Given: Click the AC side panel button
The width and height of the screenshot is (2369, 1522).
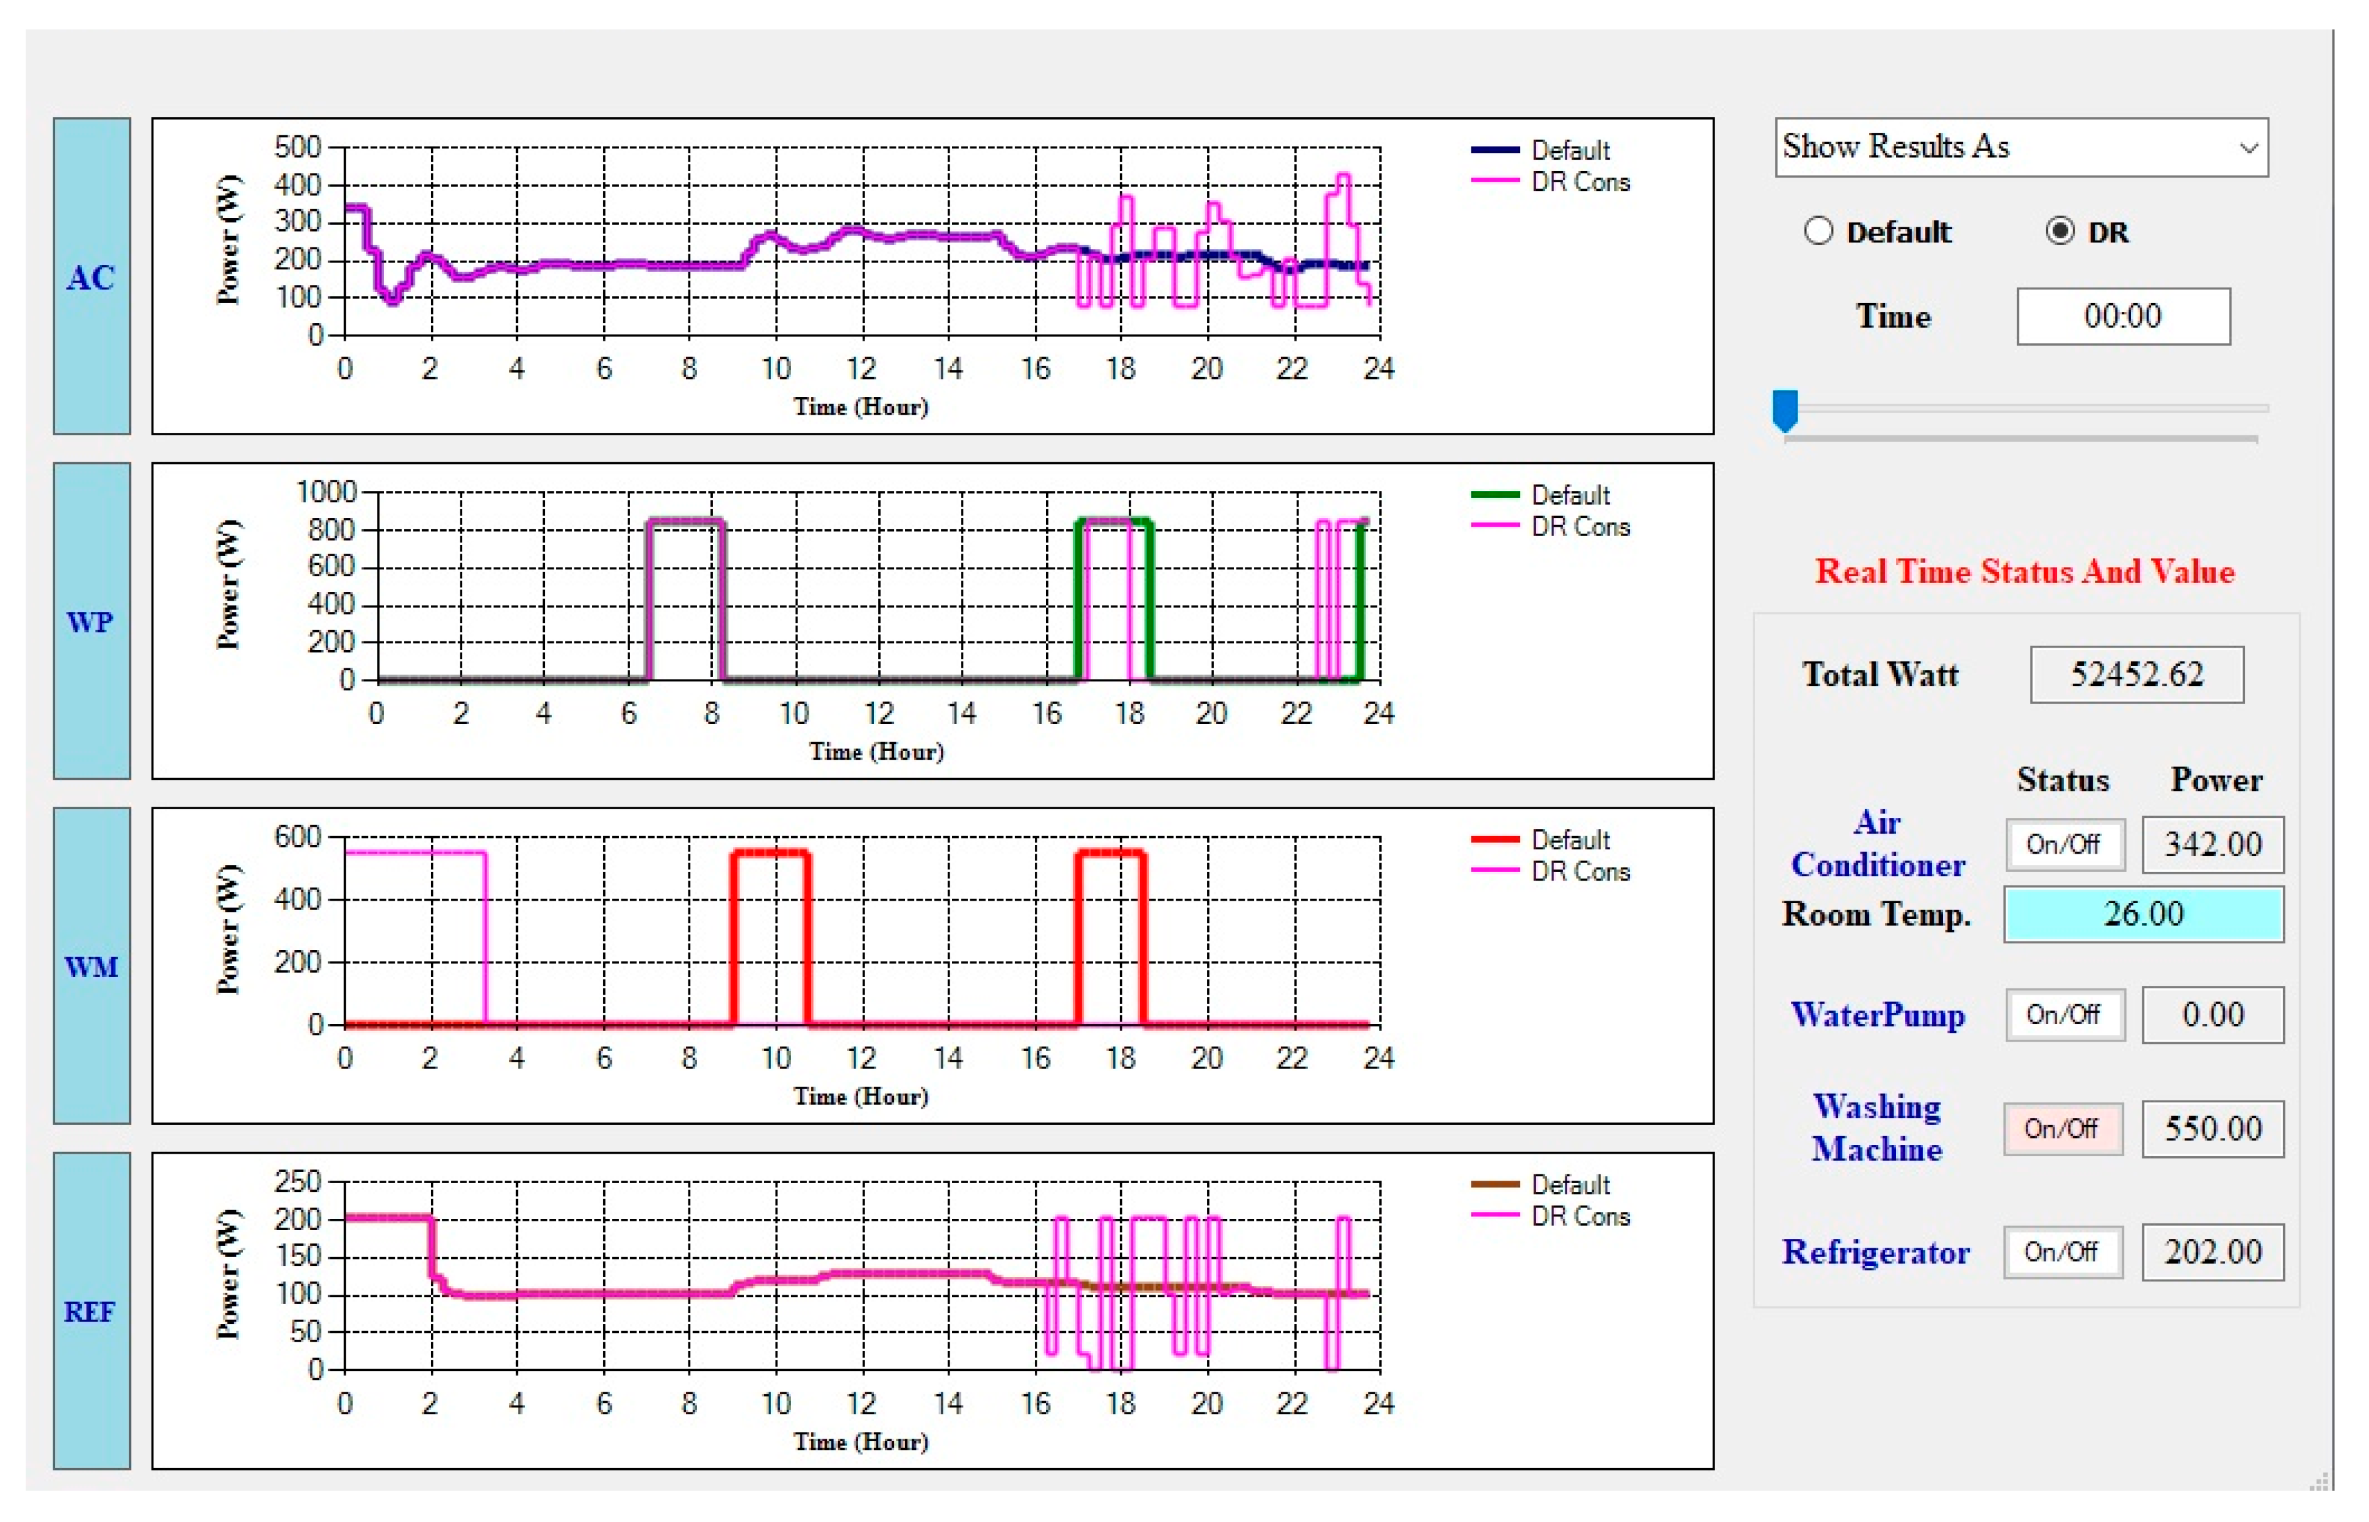Looking at the screenshot, I should click(x=91, y=277).
